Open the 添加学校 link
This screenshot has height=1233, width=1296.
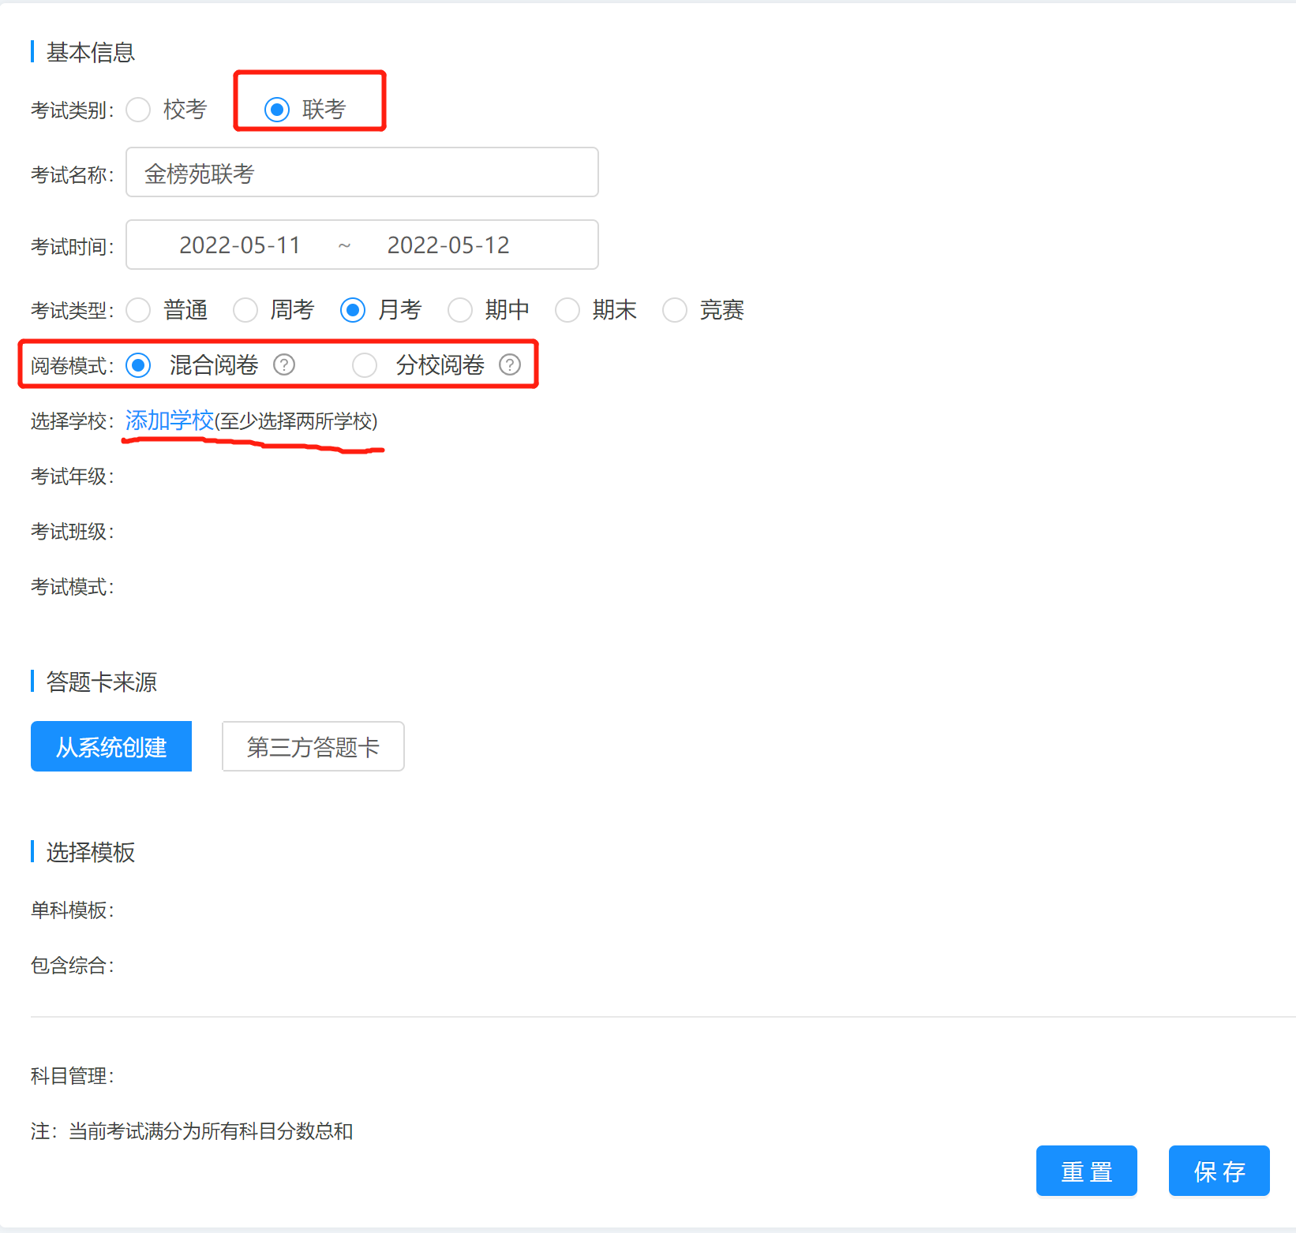point(170,420)
